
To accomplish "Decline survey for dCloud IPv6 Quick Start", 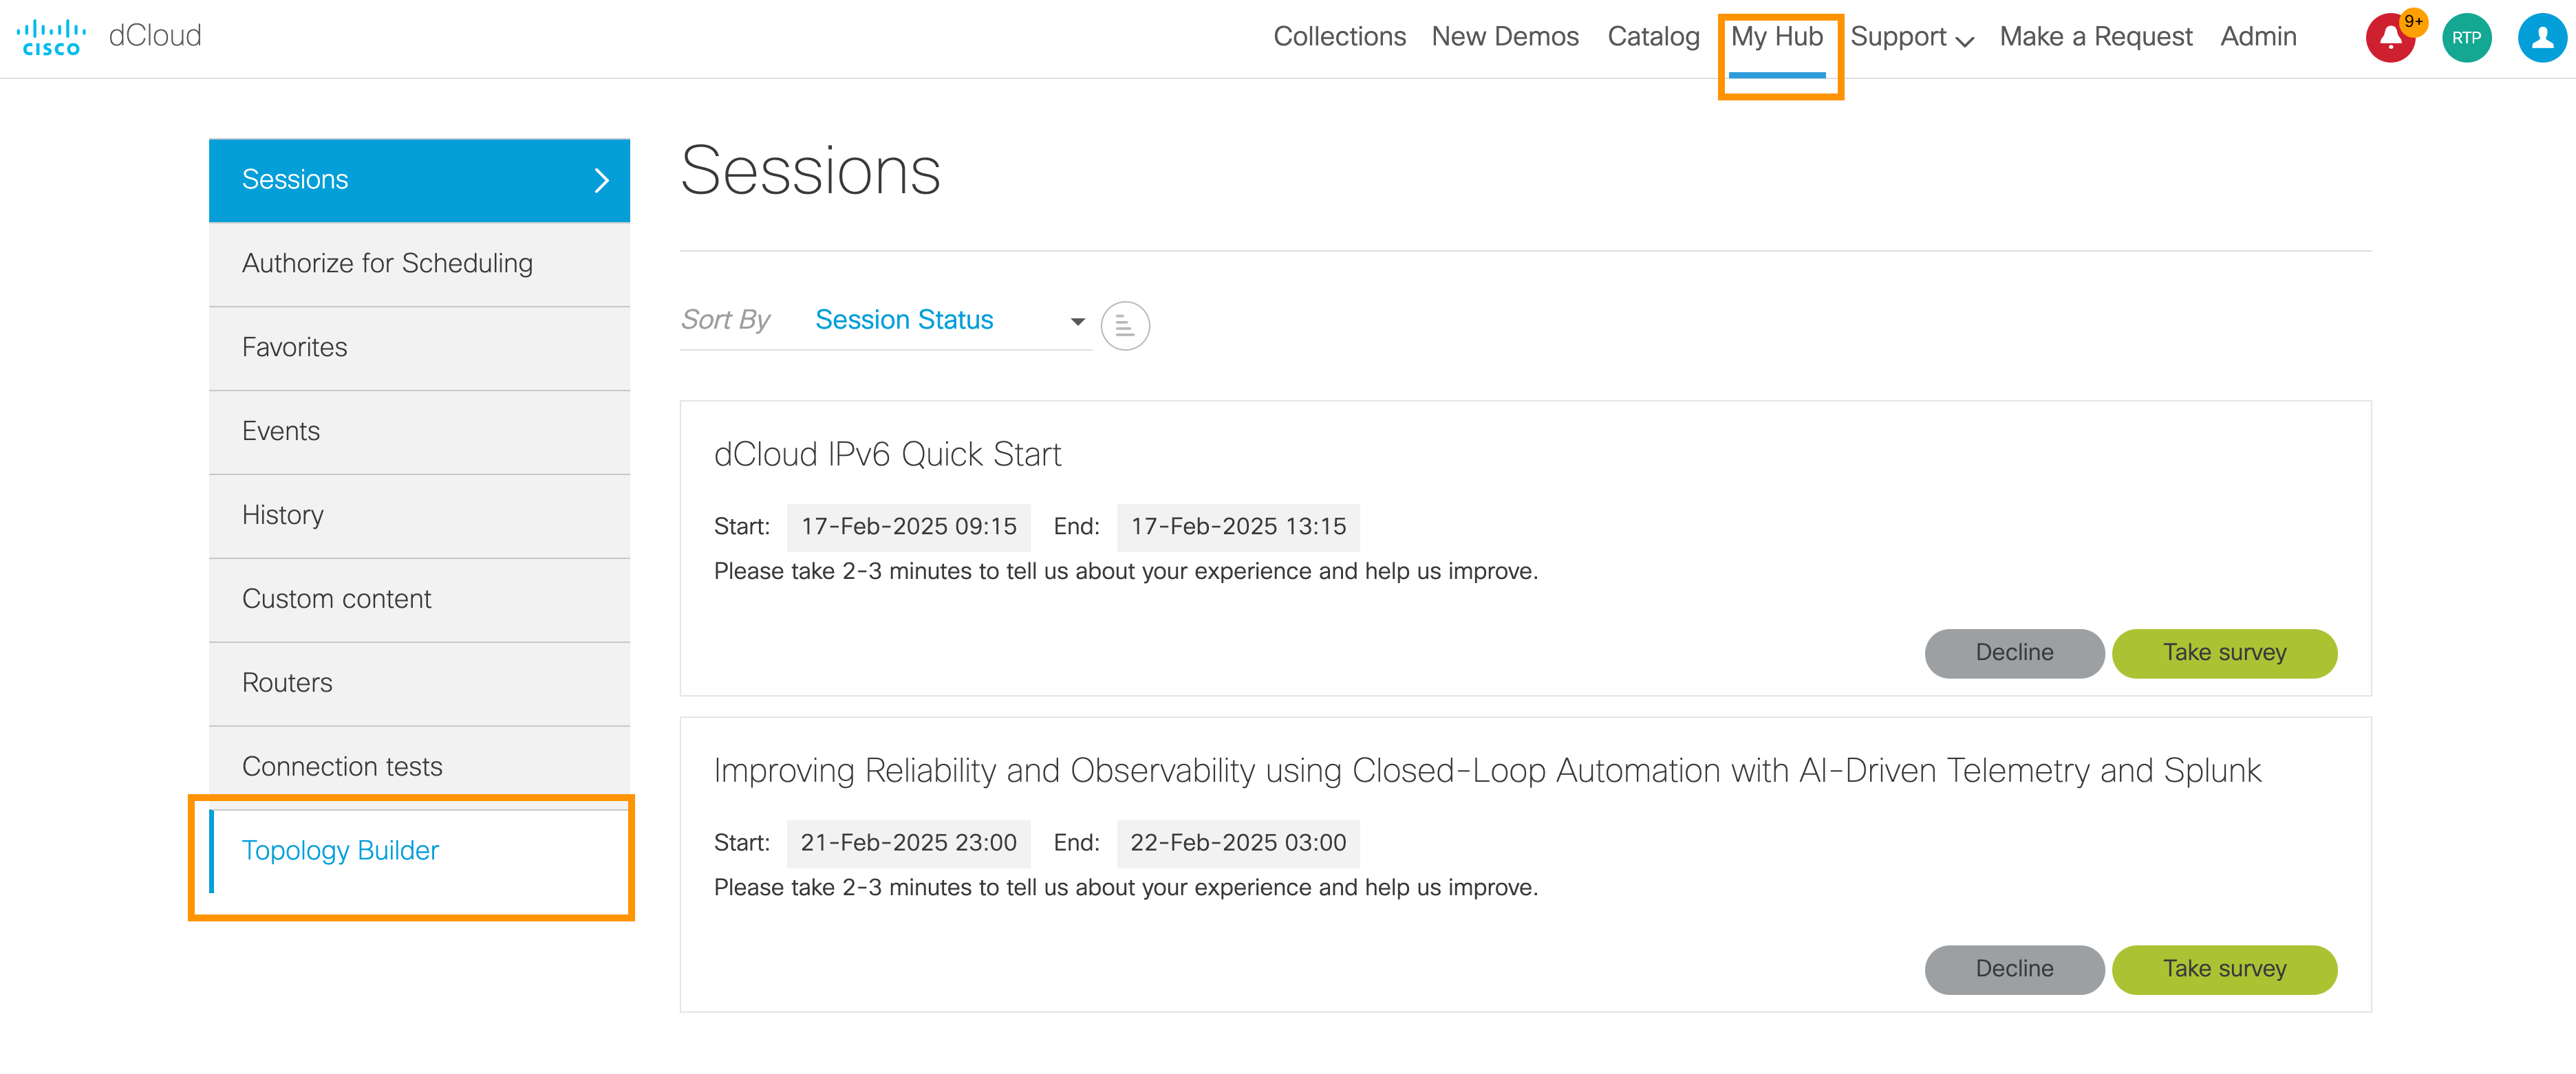I will click(2014, 653).
